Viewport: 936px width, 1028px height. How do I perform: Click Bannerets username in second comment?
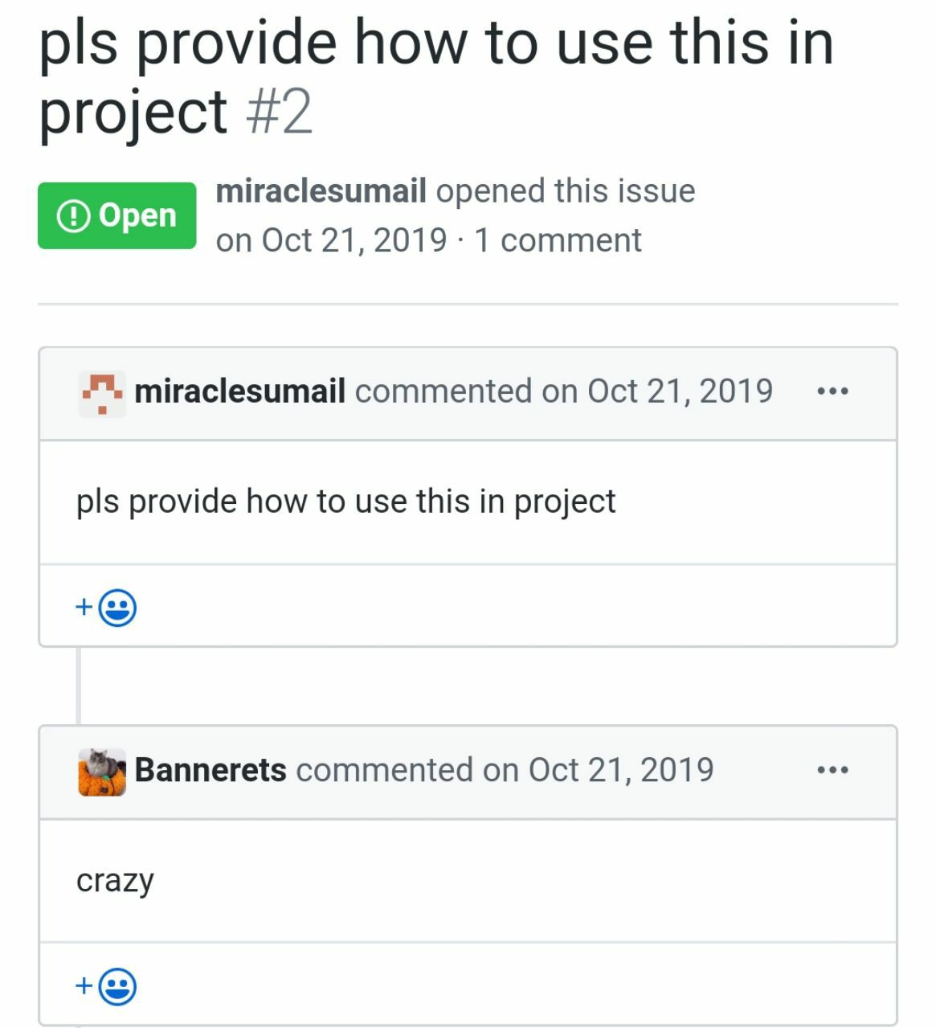coord(210,770)
